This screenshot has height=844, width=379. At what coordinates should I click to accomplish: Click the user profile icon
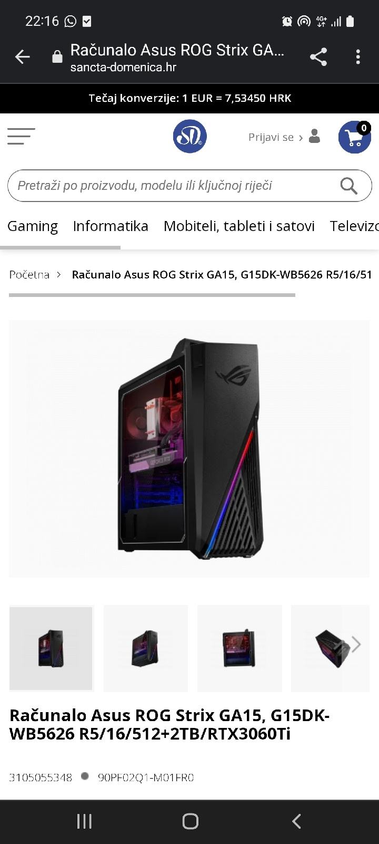pyautogui.click(x=314, y=137)
